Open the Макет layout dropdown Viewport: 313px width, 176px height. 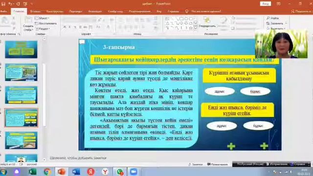coord(43,18)
